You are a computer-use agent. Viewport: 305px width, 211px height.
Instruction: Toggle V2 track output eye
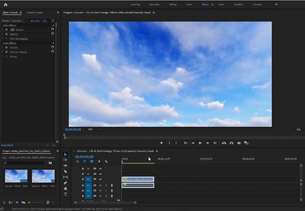100,174
